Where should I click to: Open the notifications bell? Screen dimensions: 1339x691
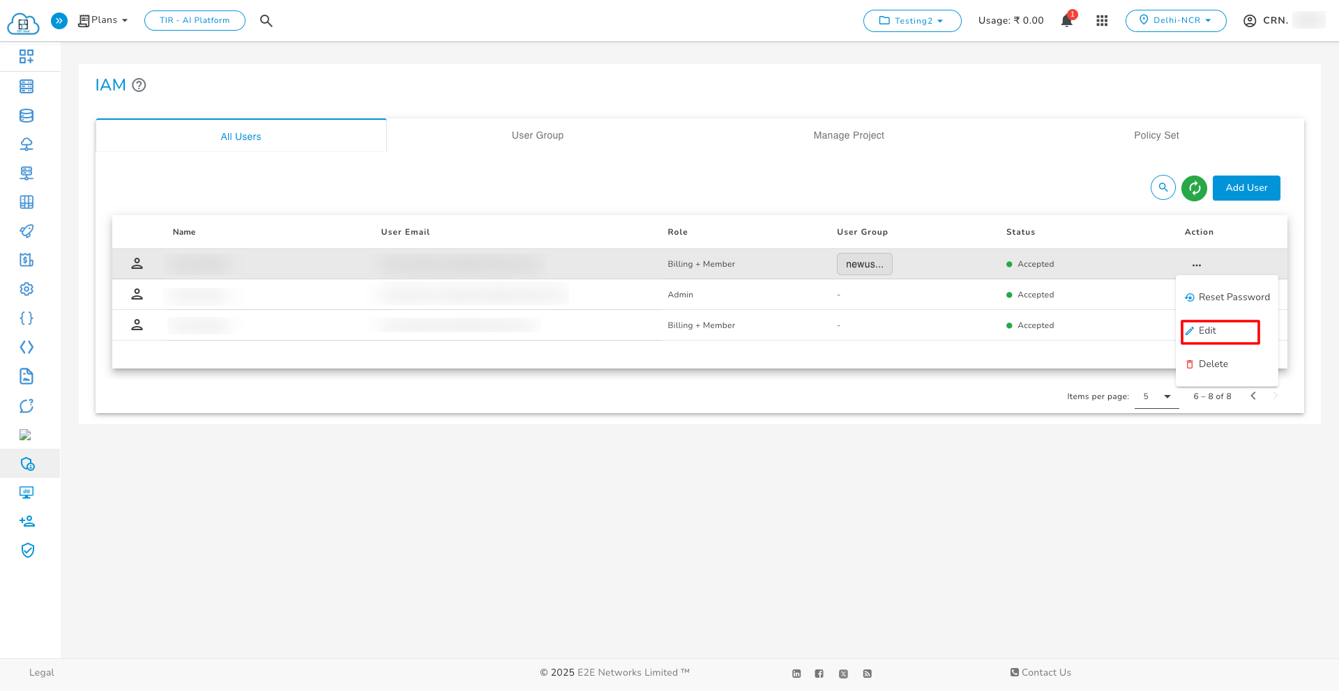coord(1066,21)
